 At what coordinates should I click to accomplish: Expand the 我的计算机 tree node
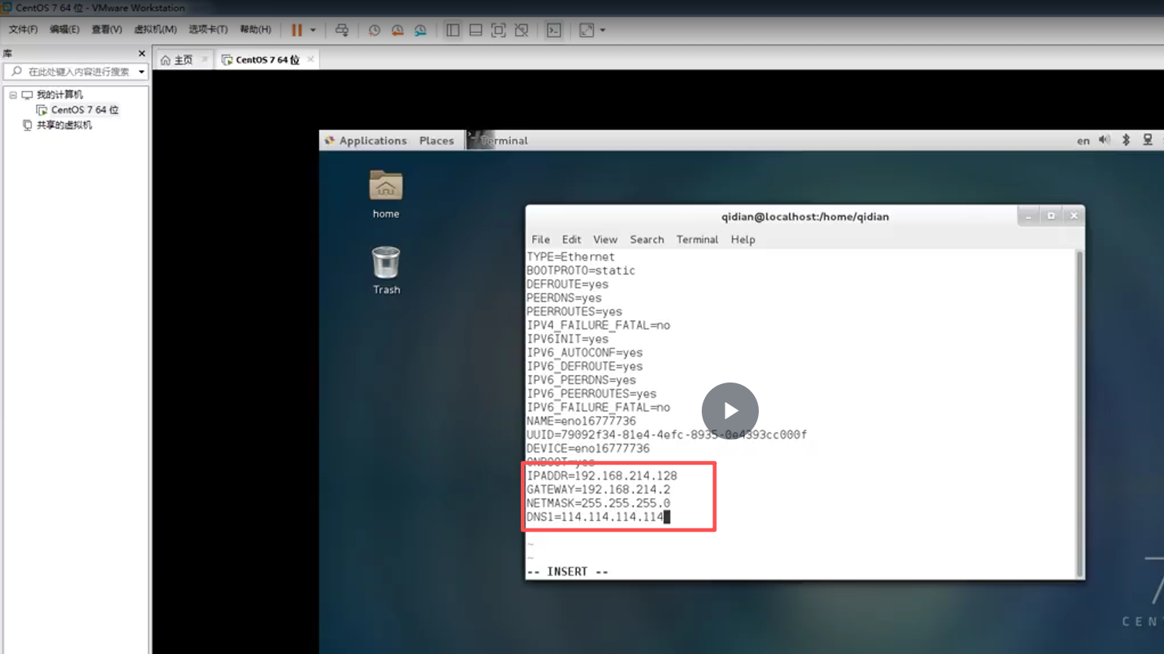pyautogui.click(x=12, y=94)
